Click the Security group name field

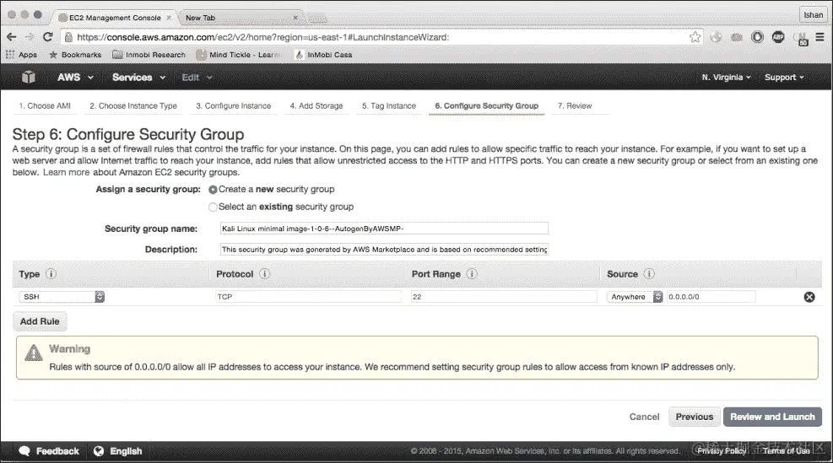coord(384,229)
